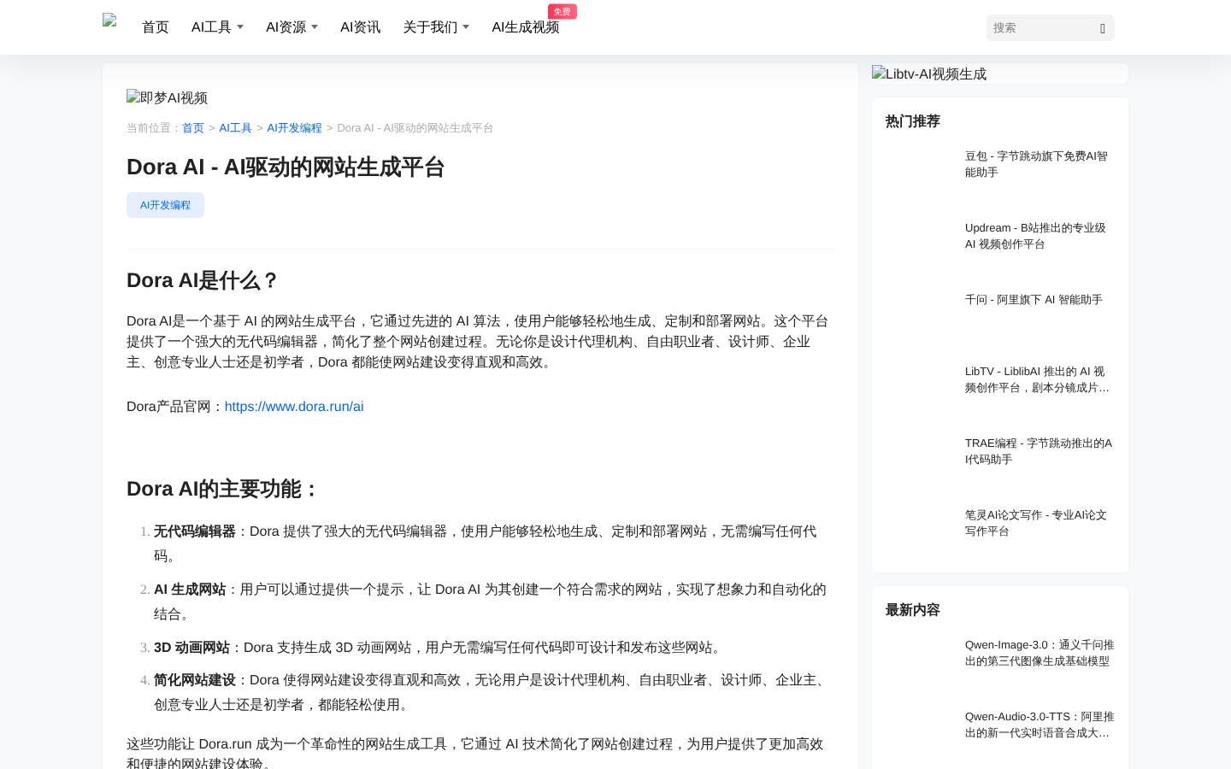Click the 免费 badge above AI生成视频

tap(562, 11)
